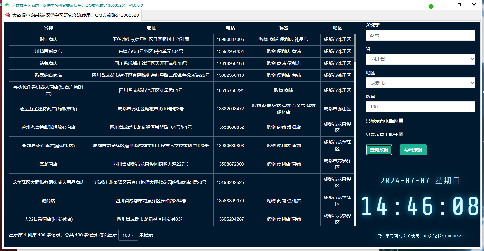Image resolution: width=484 pixels, height=251 pixels.
Task: Maximize the application window
Action: click(459, 5)
